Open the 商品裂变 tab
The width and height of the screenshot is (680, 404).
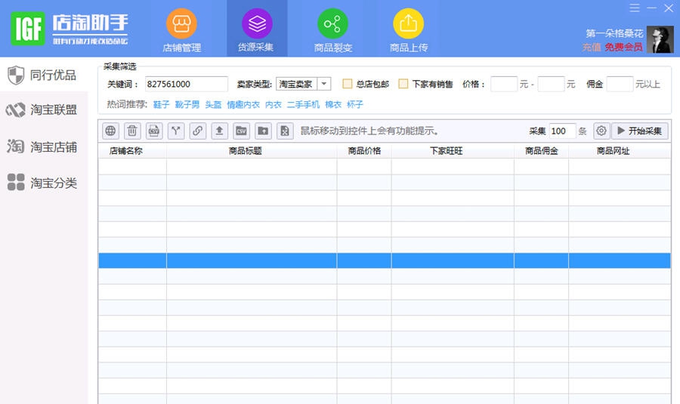tap(332, 29)
